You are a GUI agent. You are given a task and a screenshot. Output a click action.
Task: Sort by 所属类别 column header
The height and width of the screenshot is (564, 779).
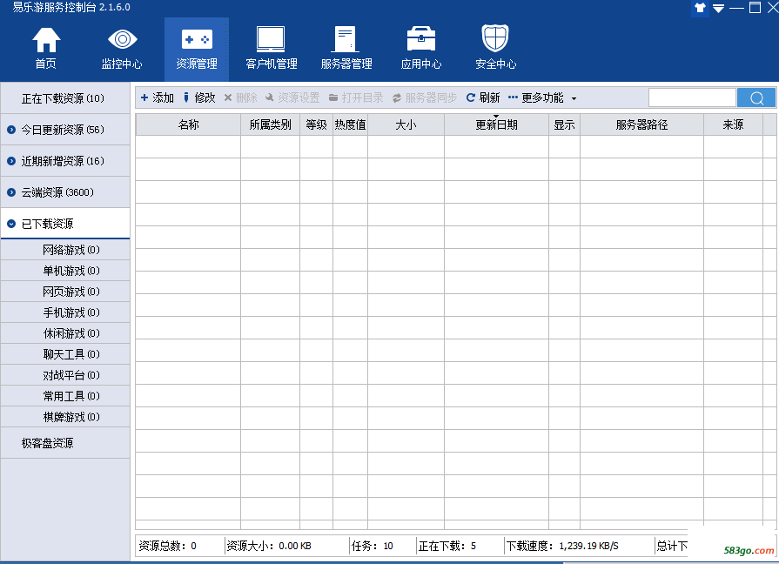click(271, 124)
